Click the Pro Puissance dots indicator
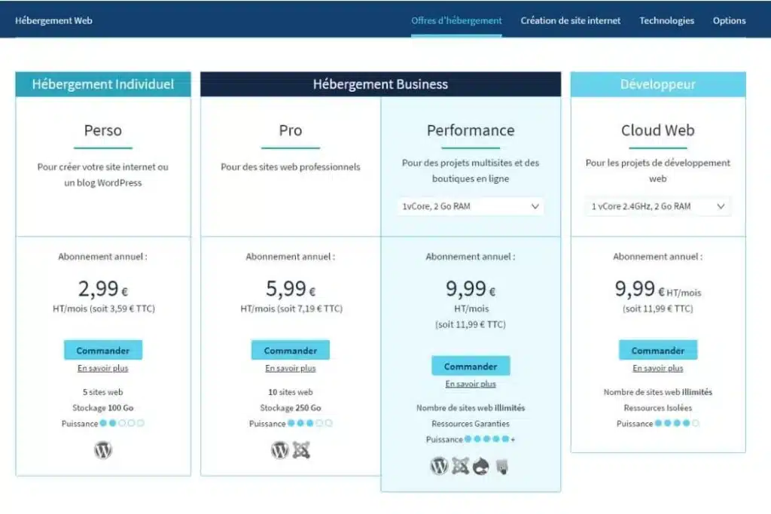Image resolution: width=771 pixels, height=514 pixels. pos(309,423)
